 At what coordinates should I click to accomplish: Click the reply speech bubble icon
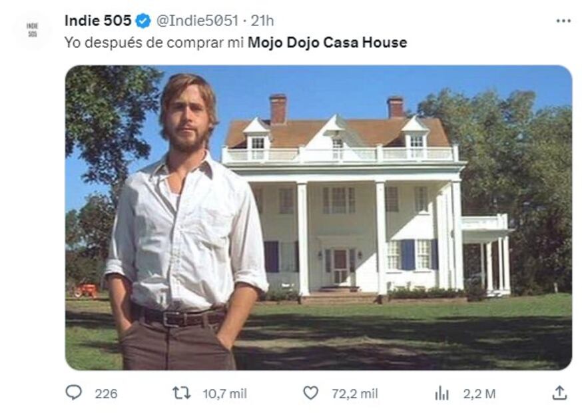tap(73, 392)
